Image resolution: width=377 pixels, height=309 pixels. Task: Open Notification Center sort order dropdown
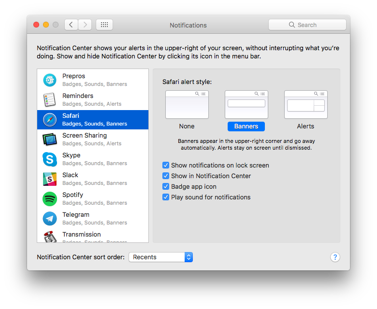coord(160,257)
